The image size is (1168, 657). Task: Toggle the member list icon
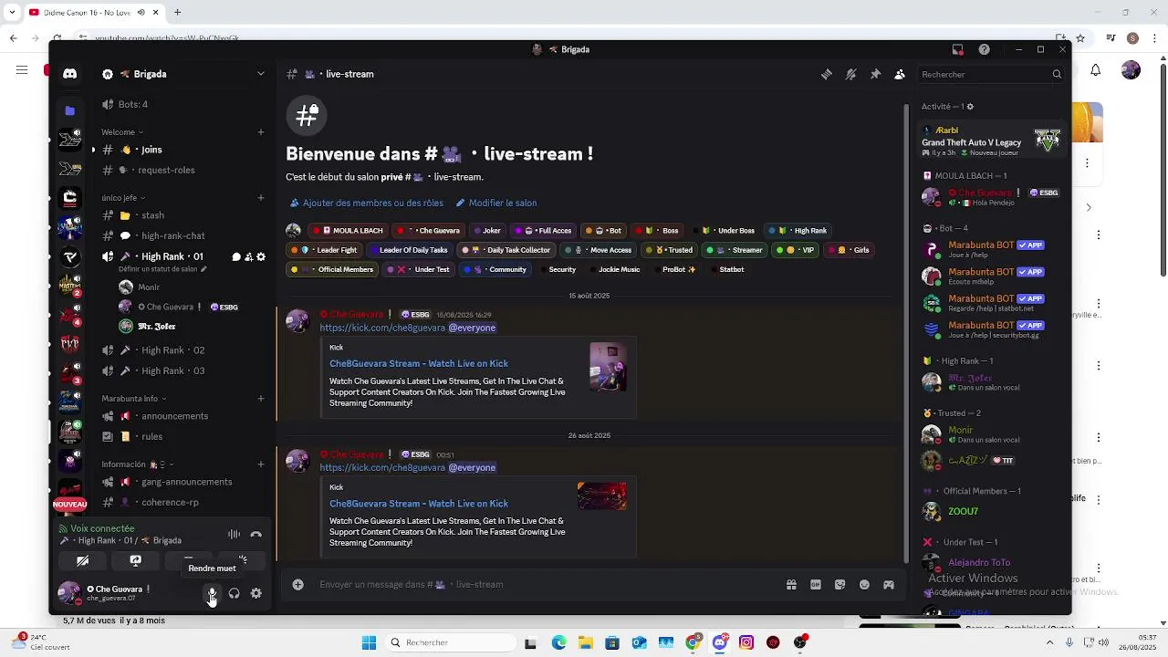[900, 74]
